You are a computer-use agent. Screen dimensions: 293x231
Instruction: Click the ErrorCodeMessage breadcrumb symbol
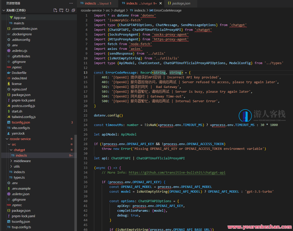tap(168, 11)
